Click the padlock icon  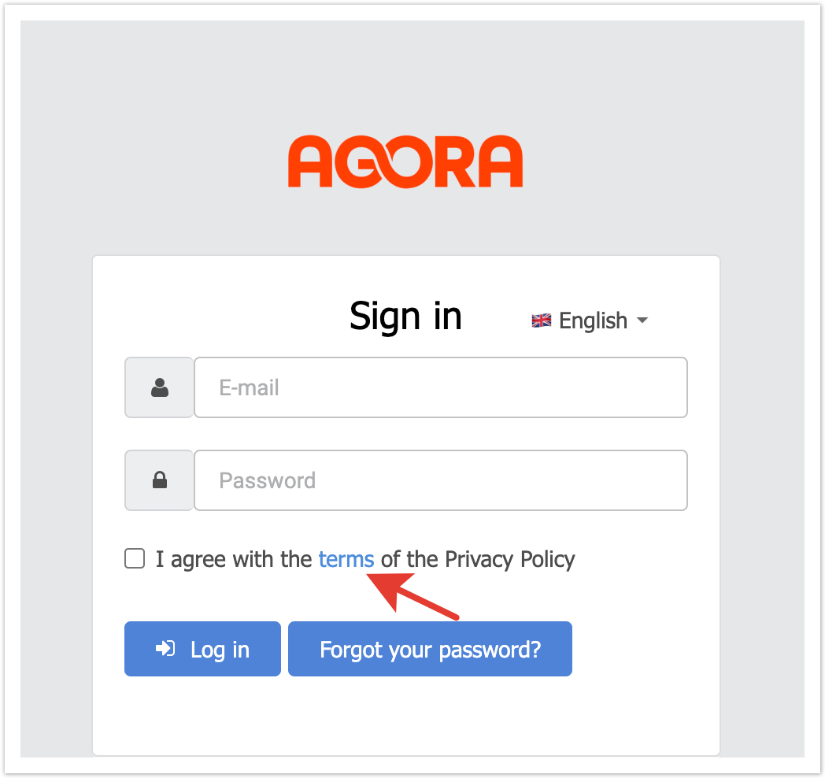click(160, 480)
